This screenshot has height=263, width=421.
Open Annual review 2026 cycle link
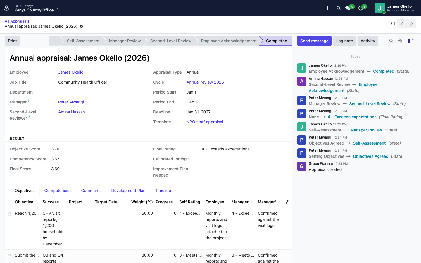[x=205, y=82]
